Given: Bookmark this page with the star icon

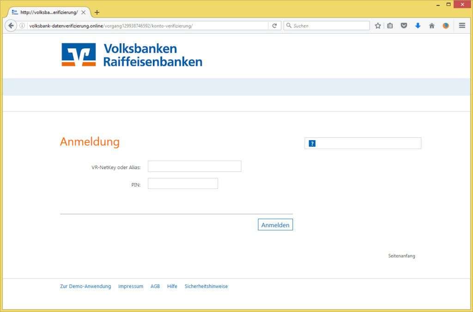Looking at the screenshot, I should (x=378, y=25).
